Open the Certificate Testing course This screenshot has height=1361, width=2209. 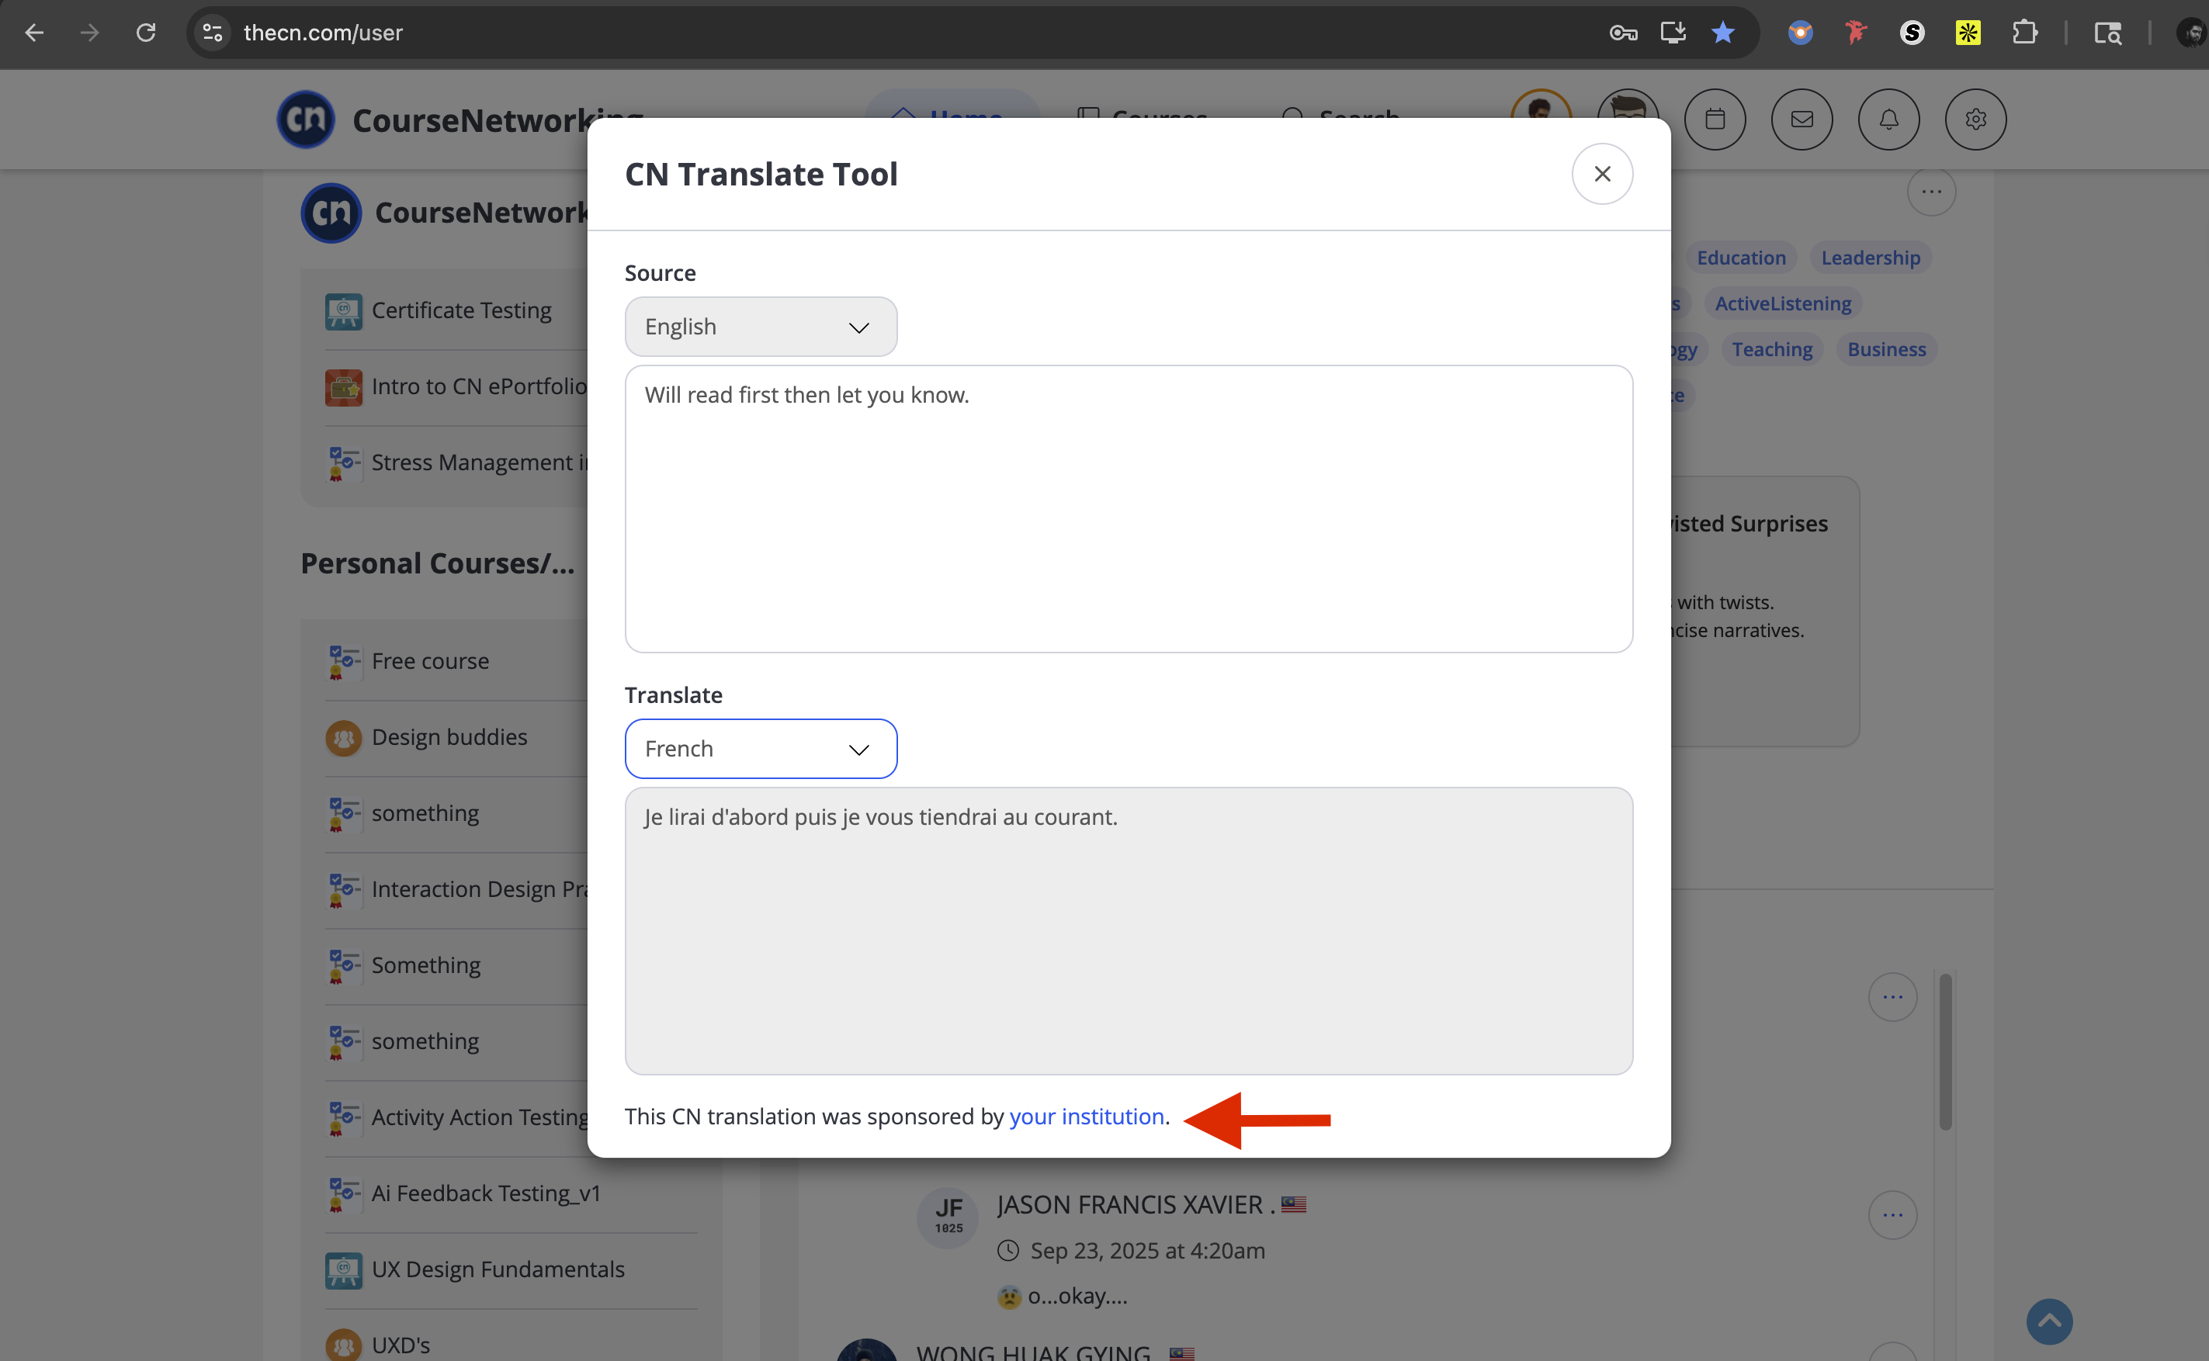point(461,310)
